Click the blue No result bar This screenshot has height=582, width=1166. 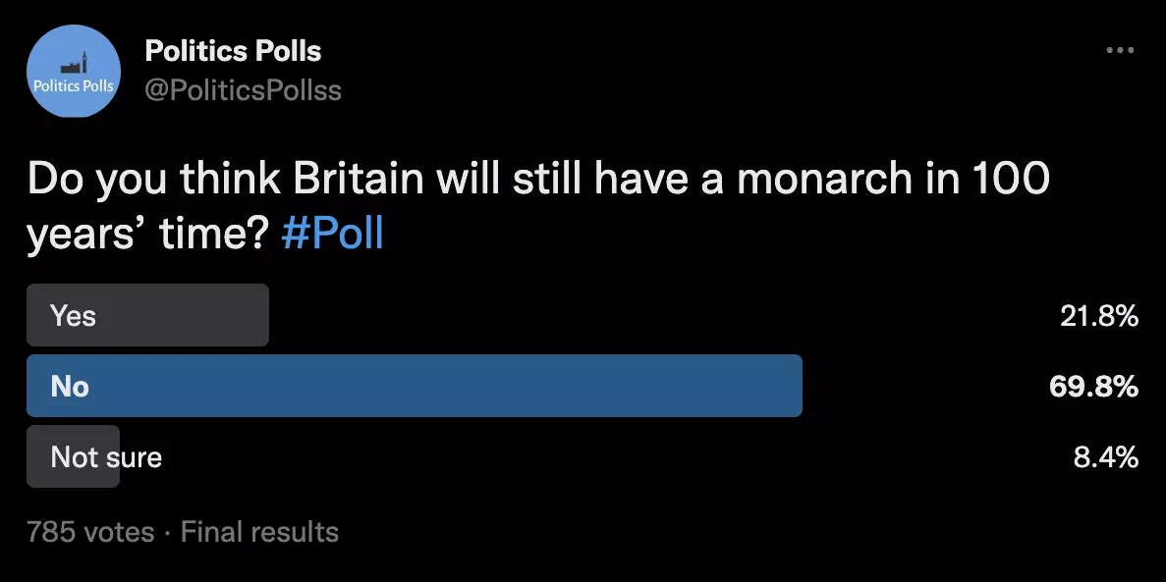point(413,386)
